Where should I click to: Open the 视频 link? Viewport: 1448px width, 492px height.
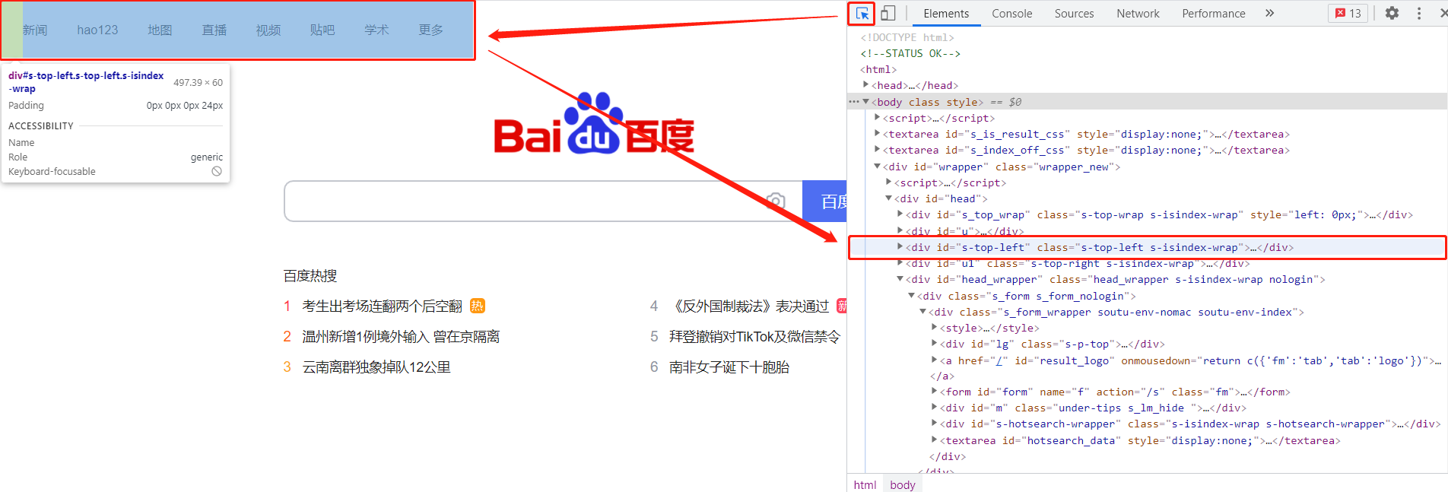click(268, 30)
